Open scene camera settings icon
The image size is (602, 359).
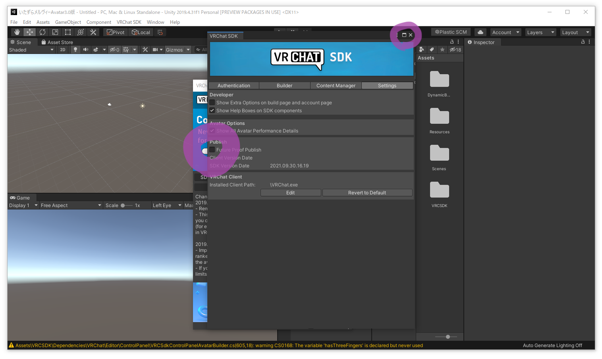(x=155, y=50)
